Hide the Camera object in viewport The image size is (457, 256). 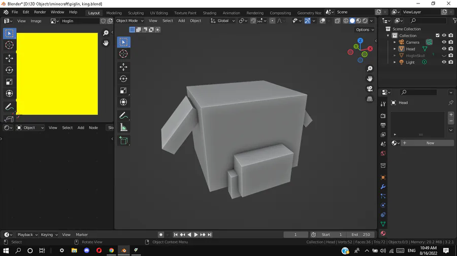pyautogui.click(x=444, y=42)
